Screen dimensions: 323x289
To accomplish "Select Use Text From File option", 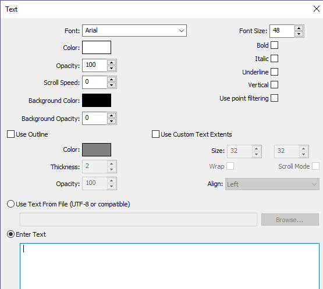I will [10, 204].
